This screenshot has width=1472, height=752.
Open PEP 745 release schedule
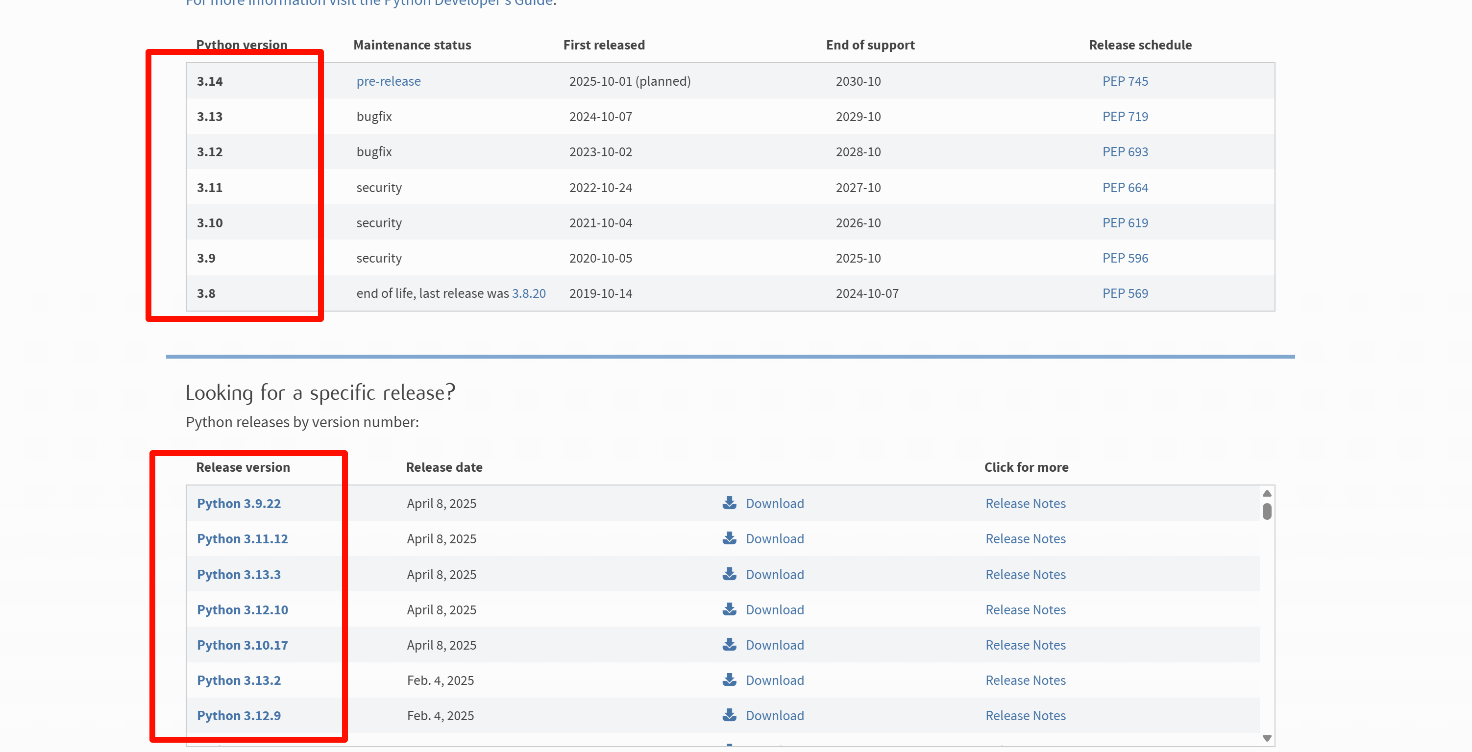click(x=1125, y=81)
